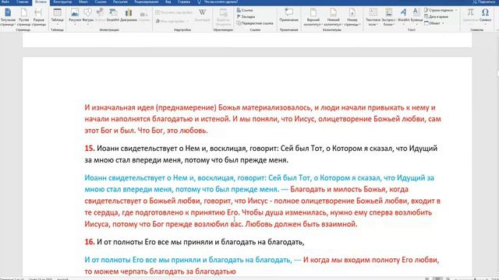
Task: Insert a blank page (Пустая страница)
Action: tap(23, 17)
